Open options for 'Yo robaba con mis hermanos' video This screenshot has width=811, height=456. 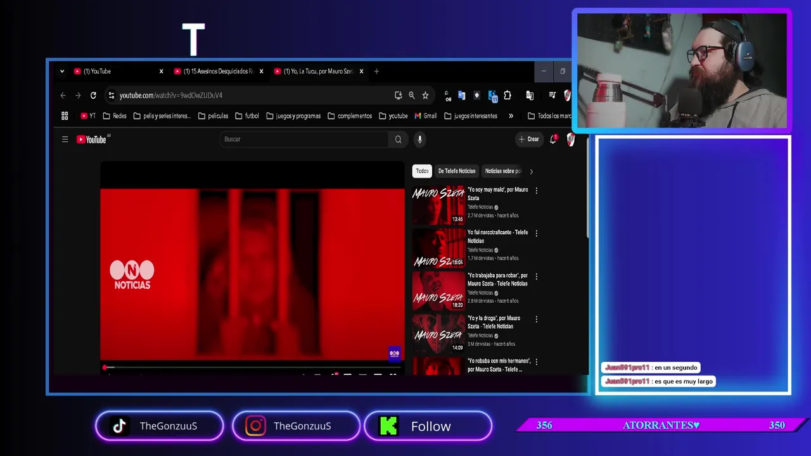[536, 362]
